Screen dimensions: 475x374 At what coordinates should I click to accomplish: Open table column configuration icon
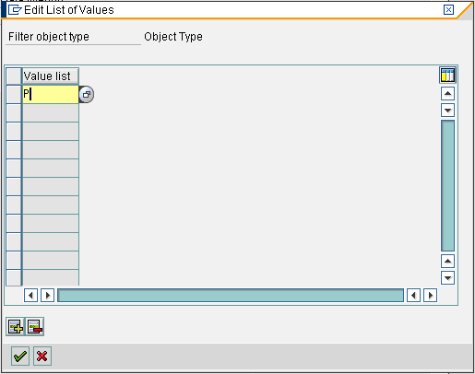[447, 76]
